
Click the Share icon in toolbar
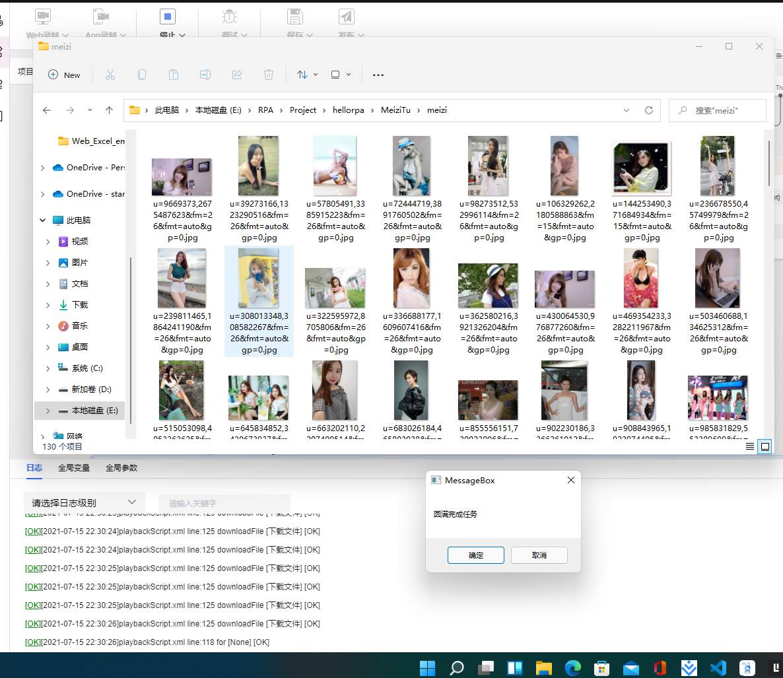(237, 75)
